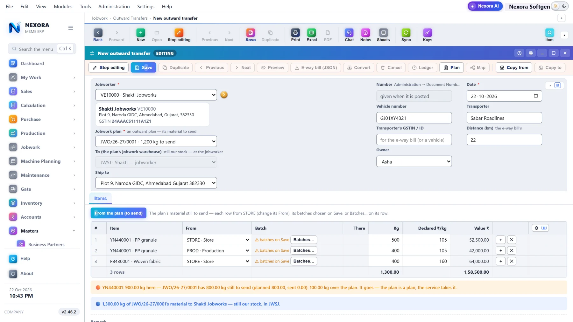The height and width of the screenshot is (322, 573).
Task: Change From warehouse for PROD · Production row
Action: click(x=218, y=250)
